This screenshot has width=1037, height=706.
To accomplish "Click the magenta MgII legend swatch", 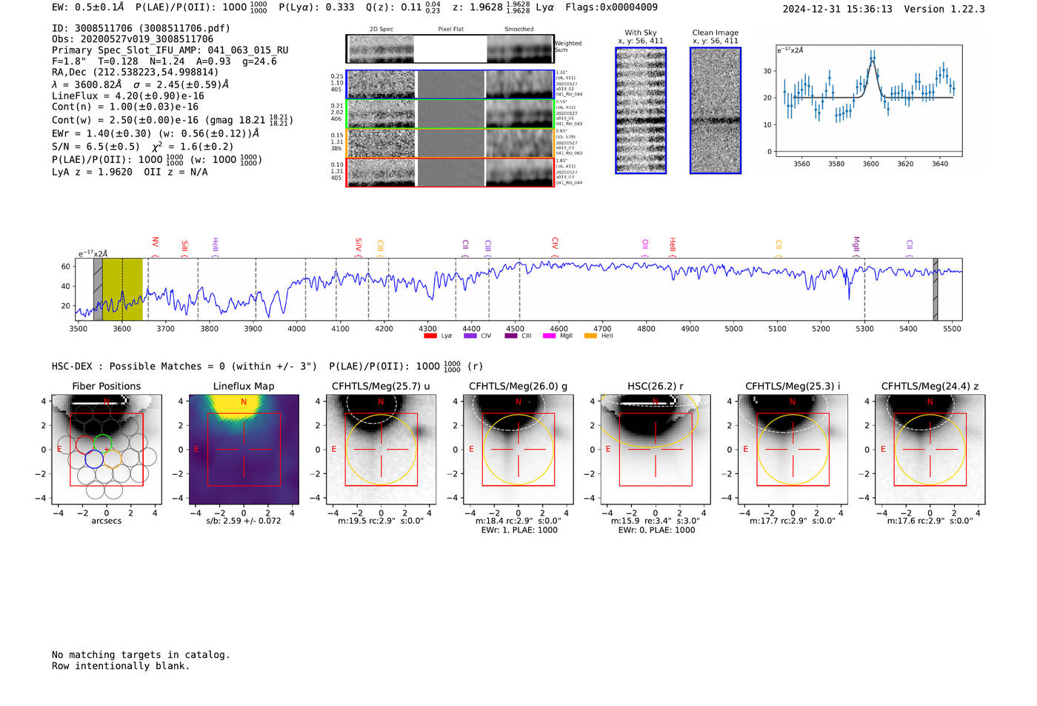I will pyautogui.click(x=549, y=336).
